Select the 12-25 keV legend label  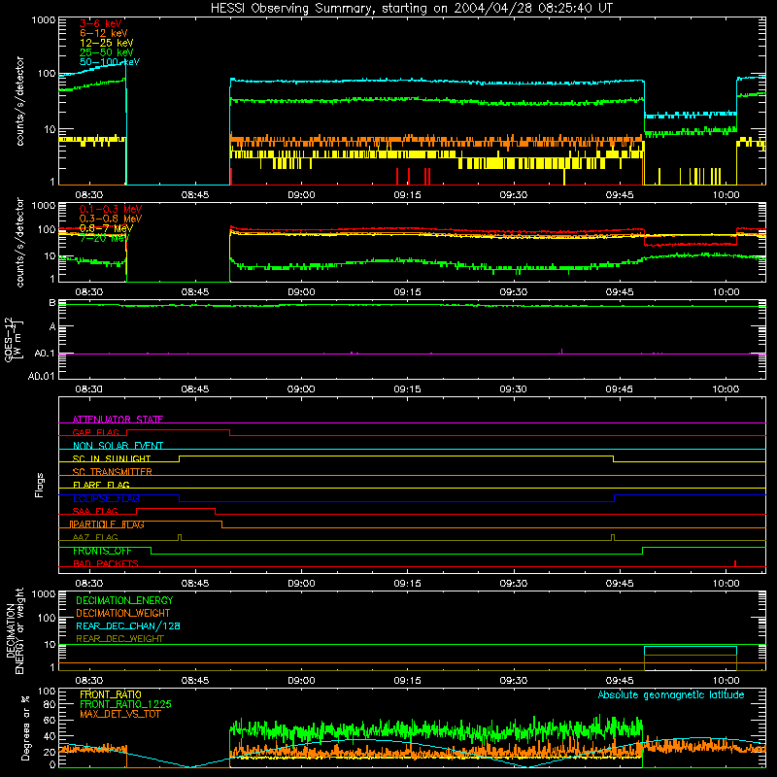107,43
